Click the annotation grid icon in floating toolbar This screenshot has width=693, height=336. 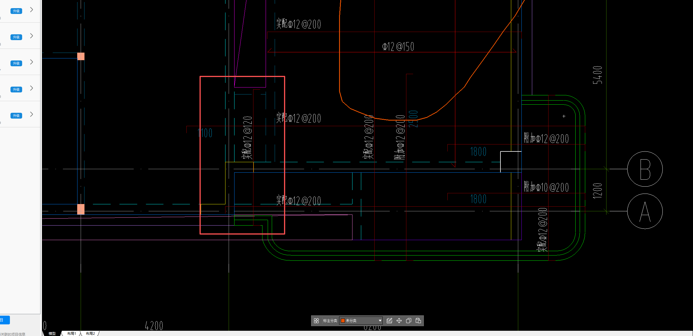pos(316,321)
